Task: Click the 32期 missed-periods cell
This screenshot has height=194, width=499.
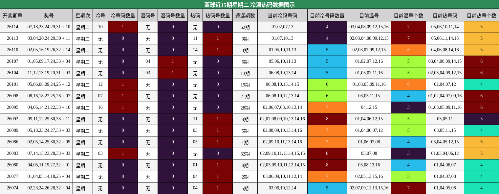Action: 245,154
